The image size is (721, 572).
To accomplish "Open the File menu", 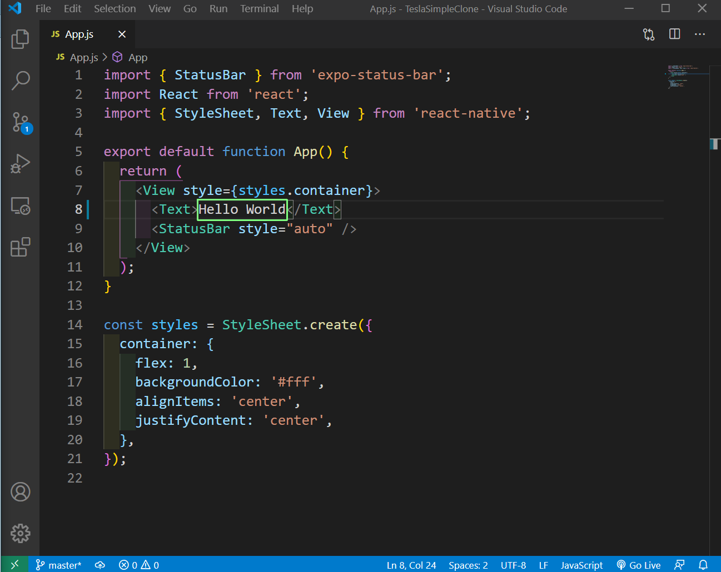I will click(x=43, y=9).
